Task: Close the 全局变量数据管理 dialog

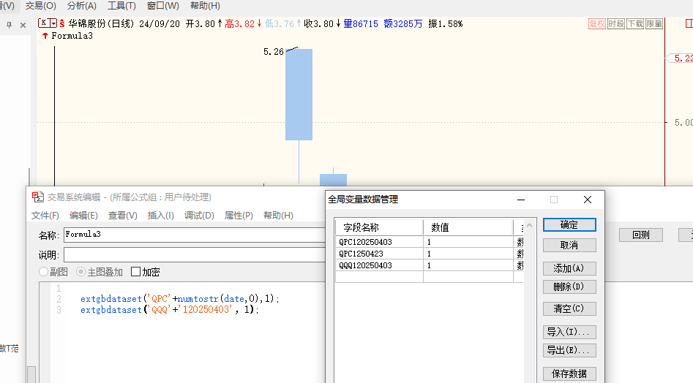Action: (x=588, y=200)
